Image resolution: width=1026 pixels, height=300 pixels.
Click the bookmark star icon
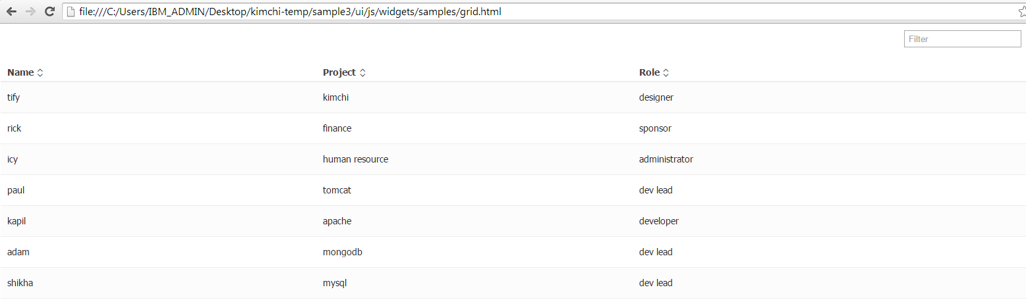pyautogui.click(x=1021, y=12)
